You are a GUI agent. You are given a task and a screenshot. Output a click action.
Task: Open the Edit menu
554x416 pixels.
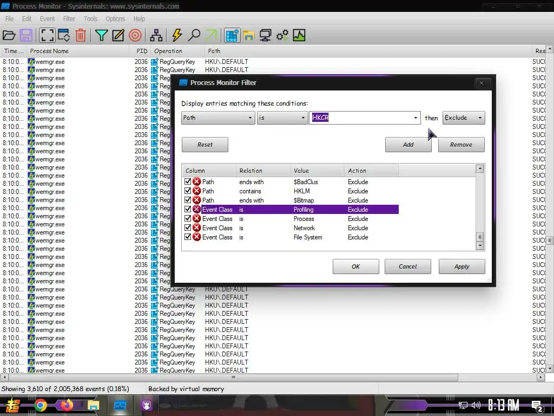27,19
